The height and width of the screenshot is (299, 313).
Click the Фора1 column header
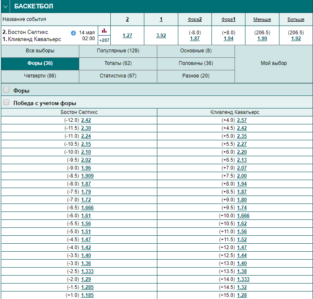pos(228,19)
